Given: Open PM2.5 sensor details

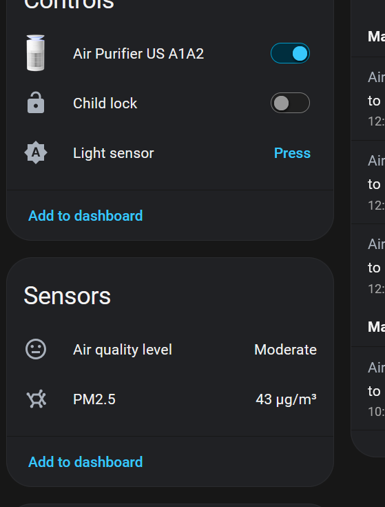Looking at the screenshot, I should (94, 399).
